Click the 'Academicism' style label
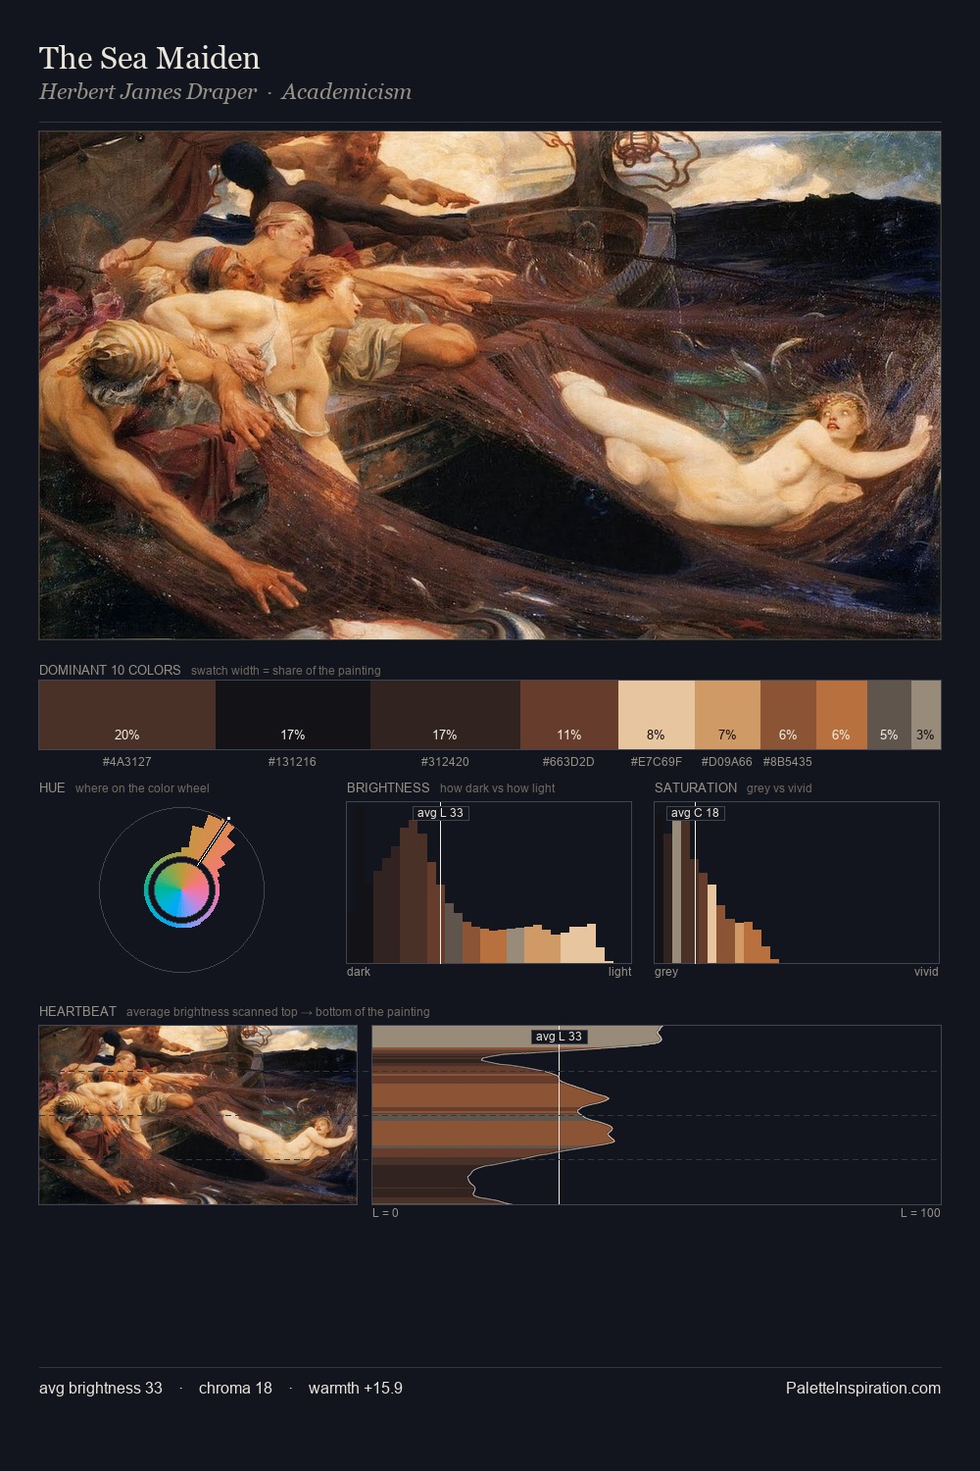The image size is (980, 1471). 347,92
